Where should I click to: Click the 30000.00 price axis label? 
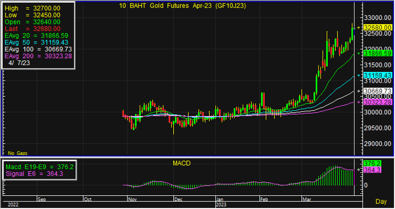point(378,112)
